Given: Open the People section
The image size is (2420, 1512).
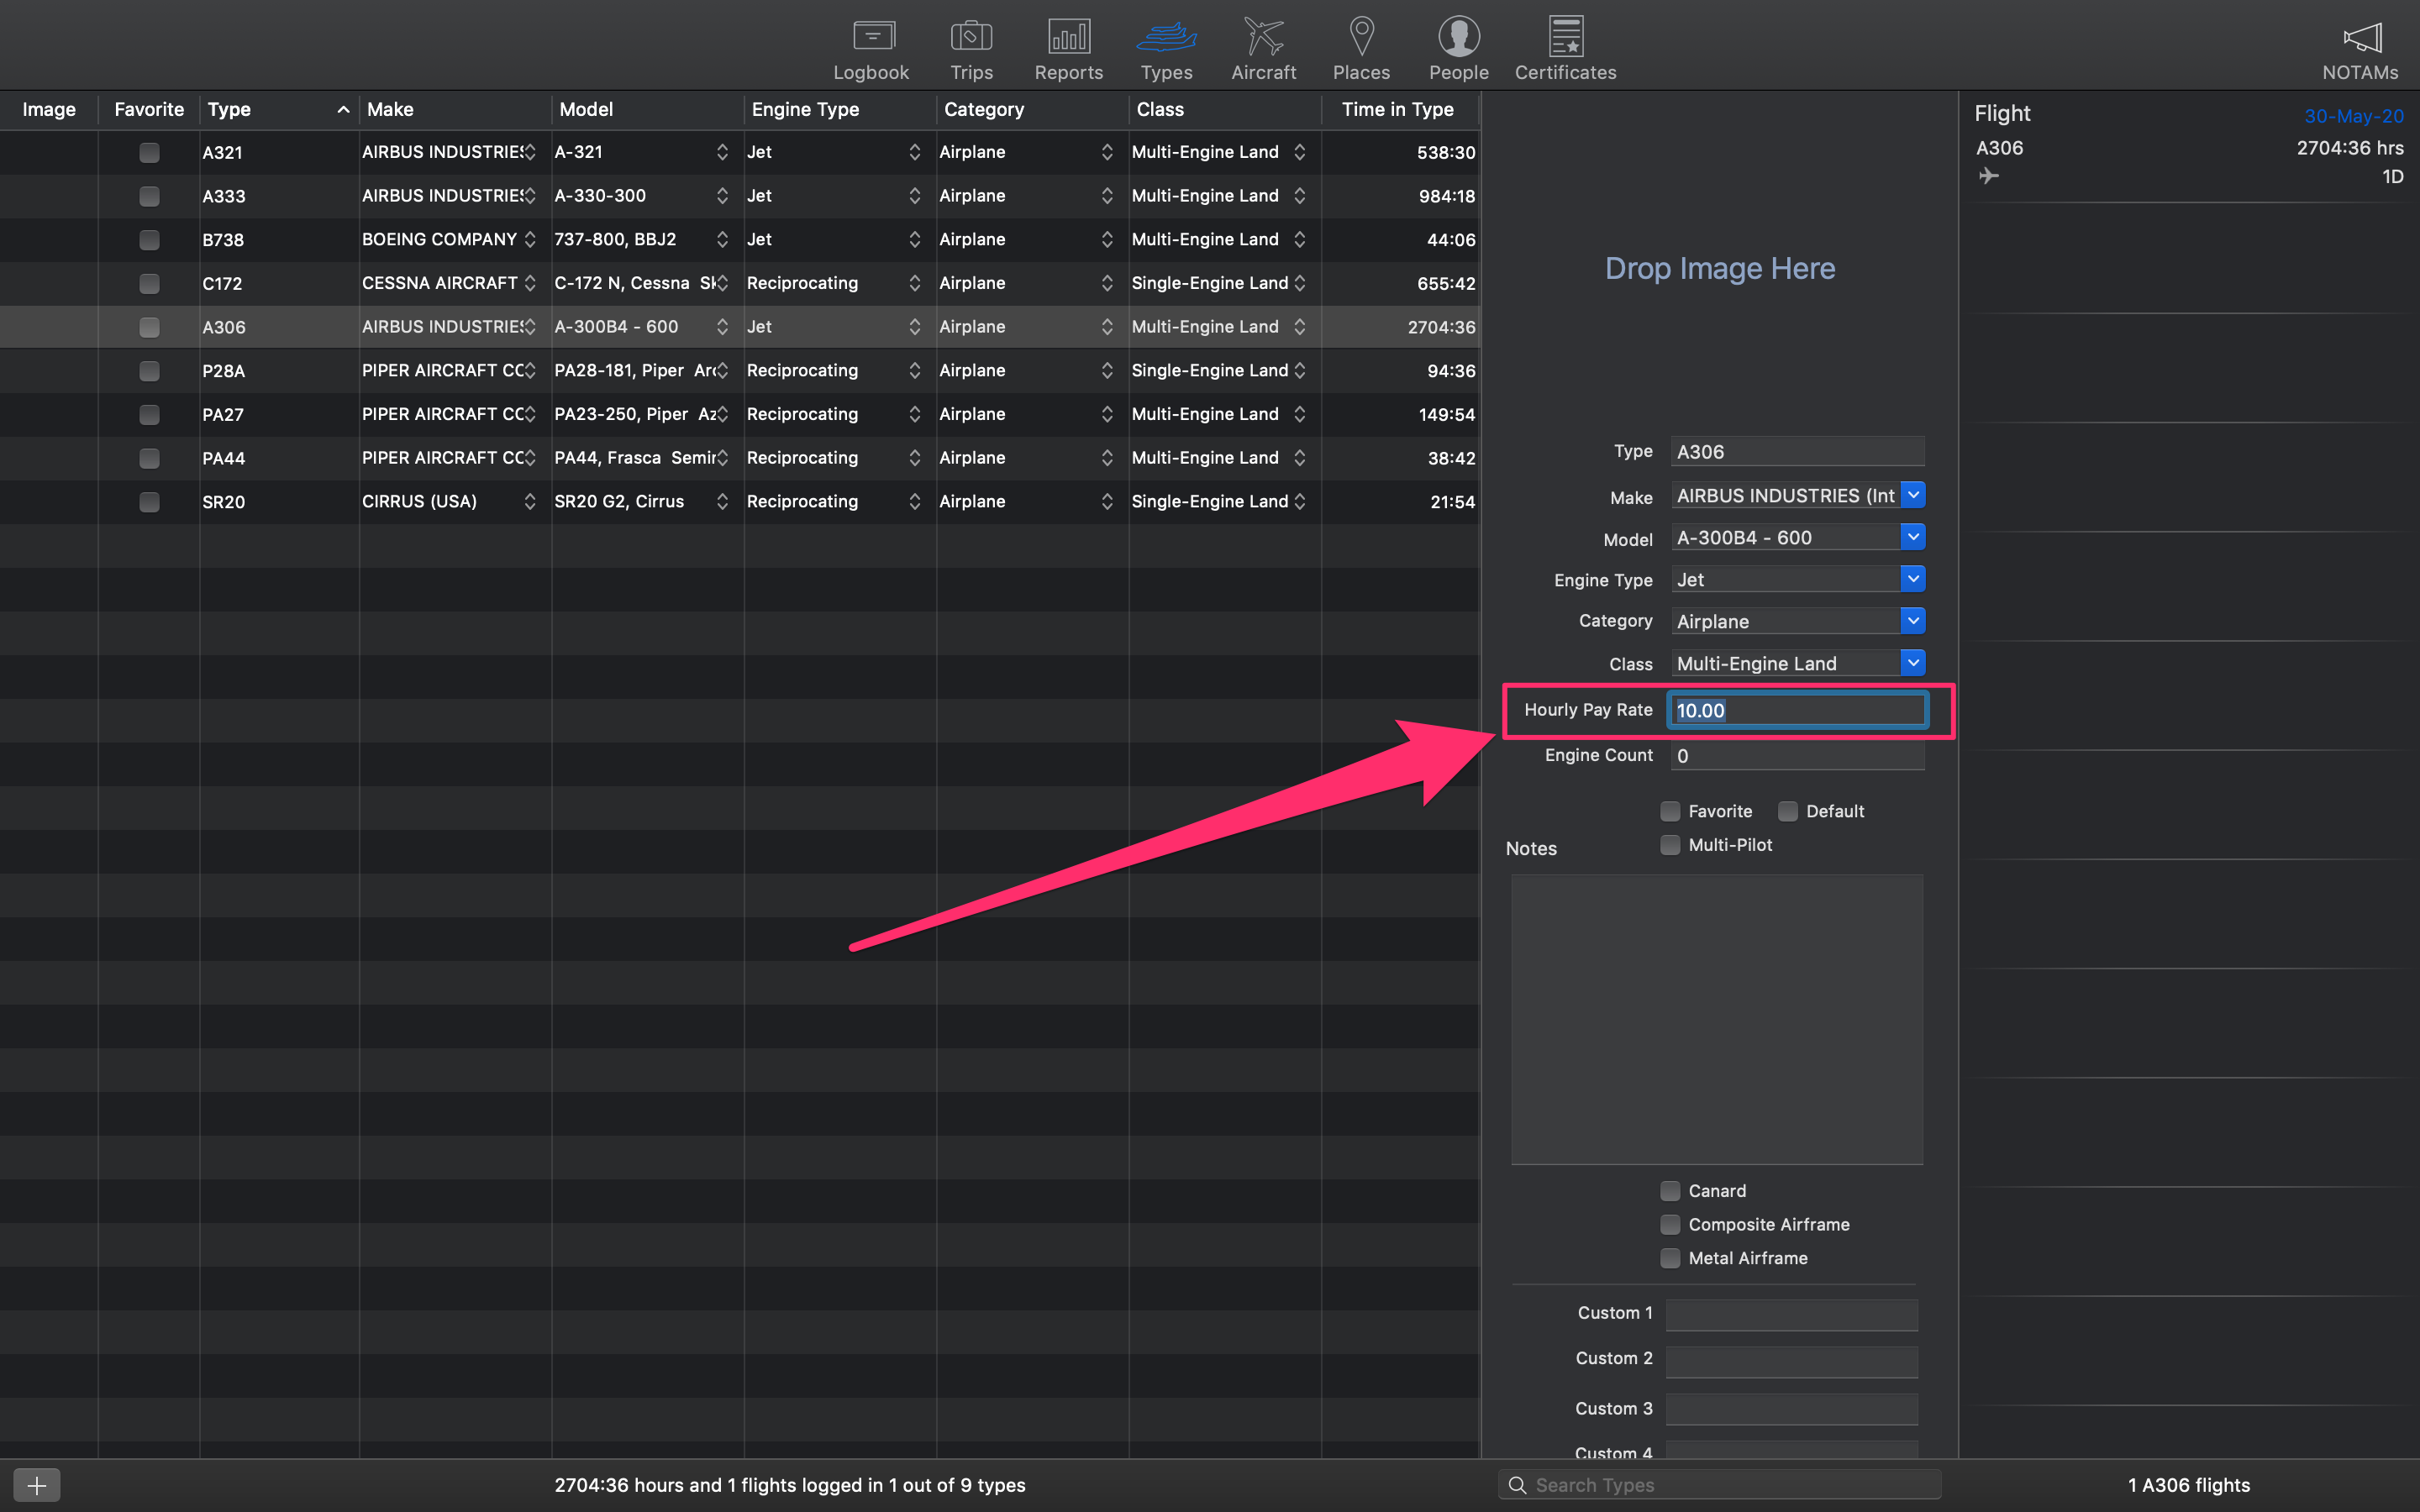Looking at the screenshot, I should (x=1458, y=48).
